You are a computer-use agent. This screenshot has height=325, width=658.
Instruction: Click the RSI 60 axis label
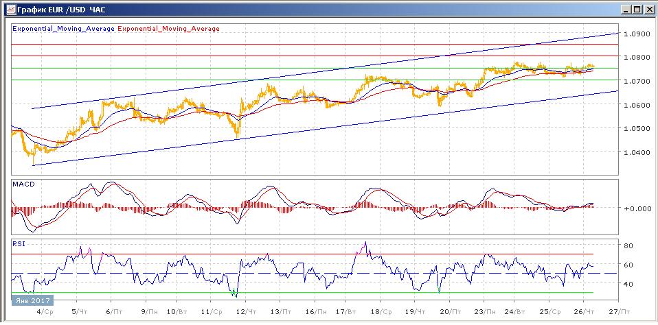(628, 265)
